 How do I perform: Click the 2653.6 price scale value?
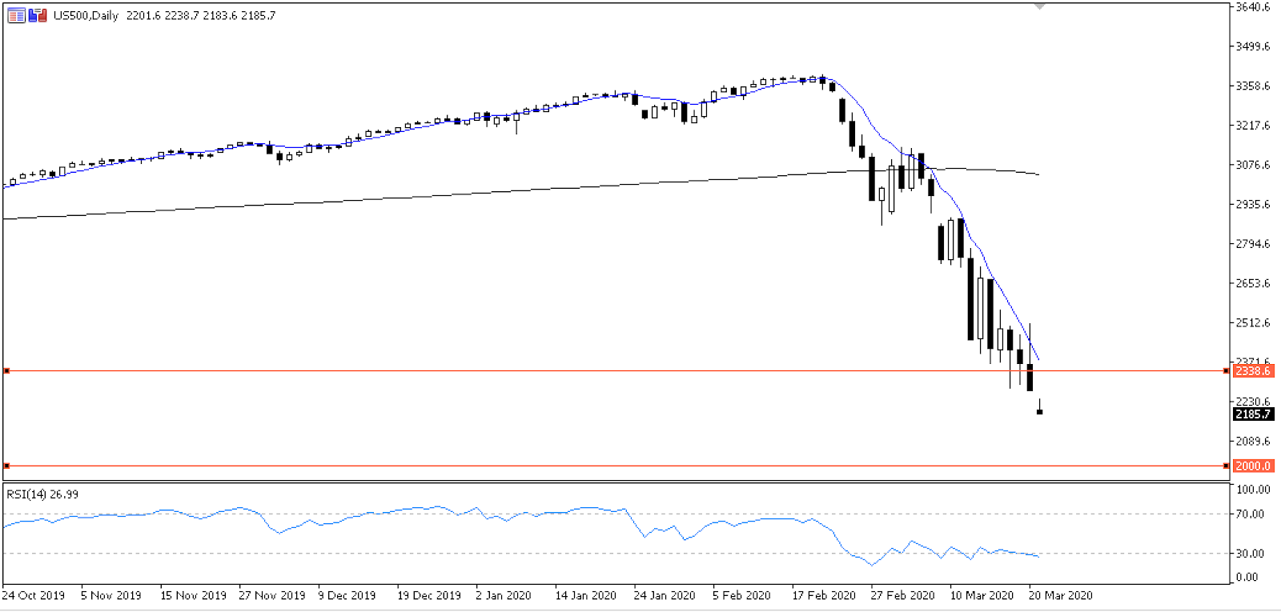coord(1253,283)
